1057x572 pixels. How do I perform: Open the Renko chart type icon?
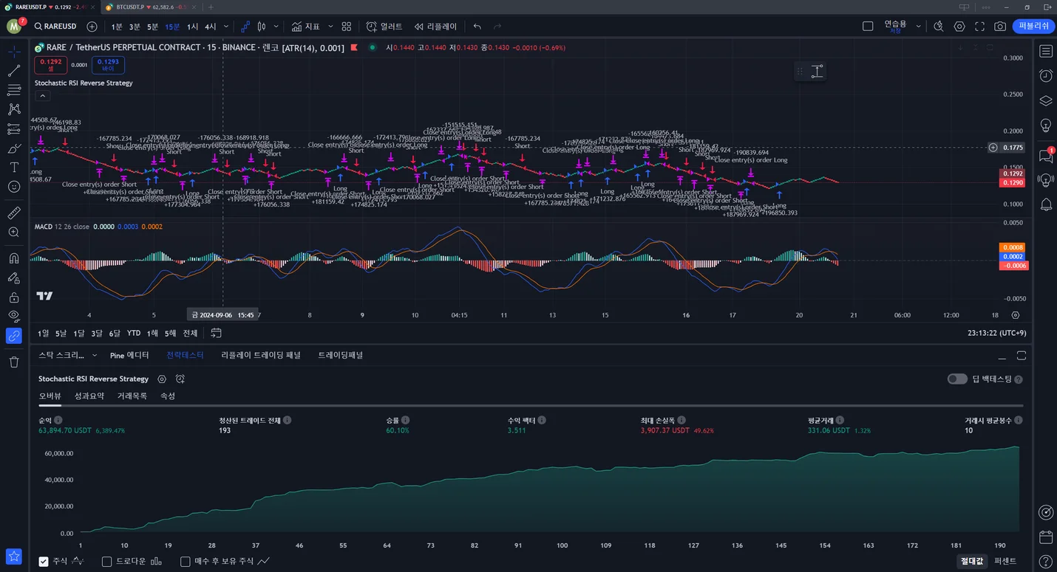point(245,27)
